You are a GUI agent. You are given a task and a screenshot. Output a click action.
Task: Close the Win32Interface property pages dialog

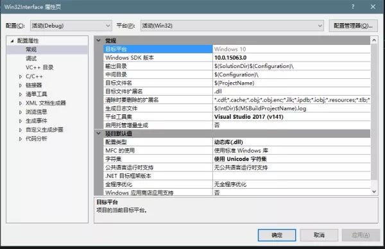[x=373, y=7]
